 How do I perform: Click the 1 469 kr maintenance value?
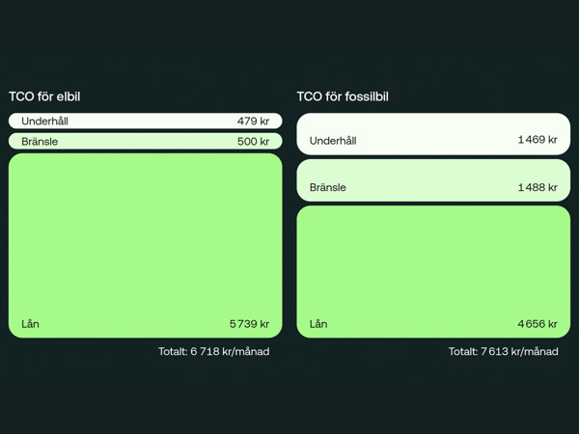click(x=538, y=140)
